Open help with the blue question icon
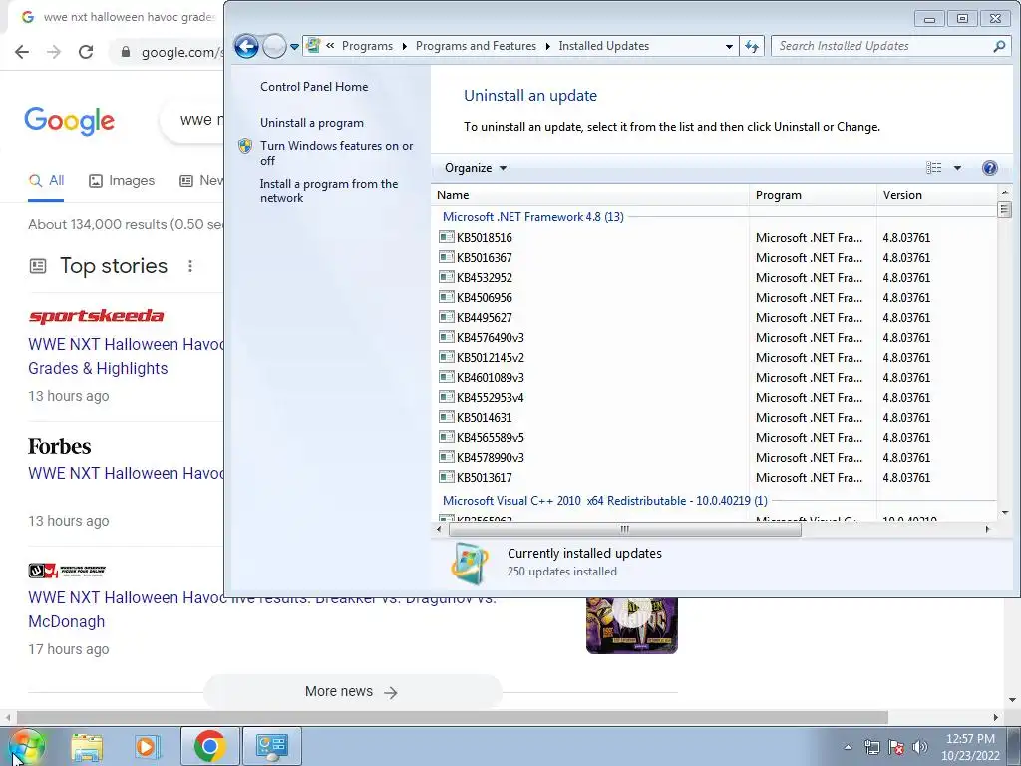1021x766 pixels. tap(989, 168)
